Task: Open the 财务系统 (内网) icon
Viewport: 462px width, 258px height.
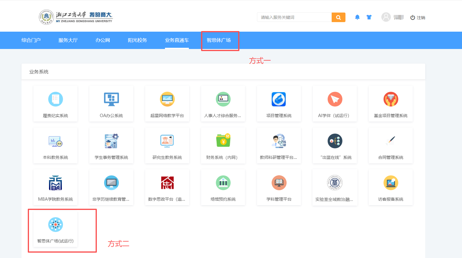Action: click(223, 141)
